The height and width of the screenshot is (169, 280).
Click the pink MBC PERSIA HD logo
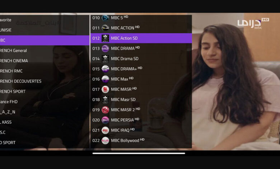[105, 120]
